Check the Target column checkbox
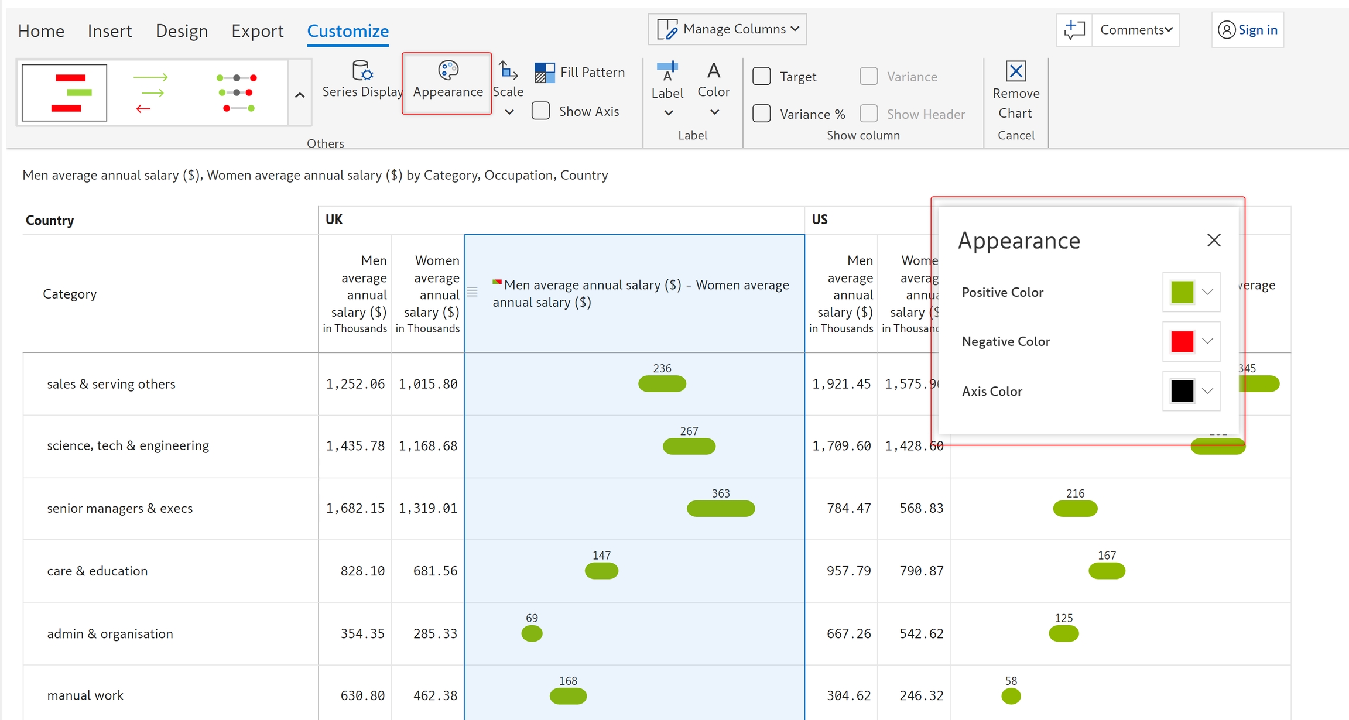This screenshot has height=720, width=1349. [x=761, y=77]
